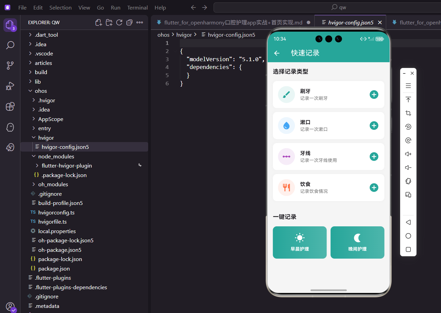This screenshot has width=441, height=313.
Task: Open the Run and Debug view
Action: (10, 86)
